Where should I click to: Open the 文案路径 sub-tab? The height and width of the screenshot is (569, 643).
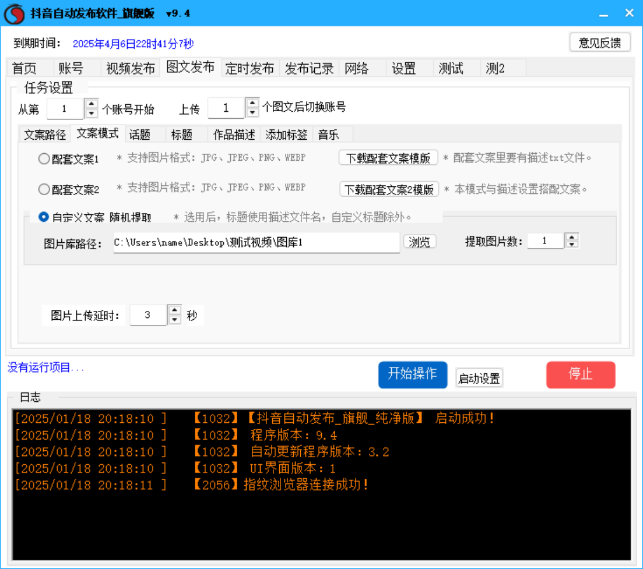coord(45,135)
